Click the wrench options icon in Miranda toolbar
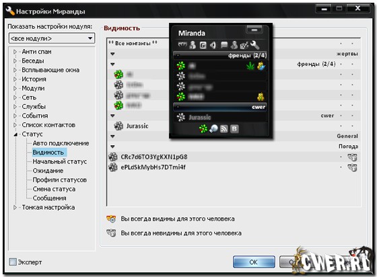Screen dimensions: 377x277 click(x=254, y=45)
